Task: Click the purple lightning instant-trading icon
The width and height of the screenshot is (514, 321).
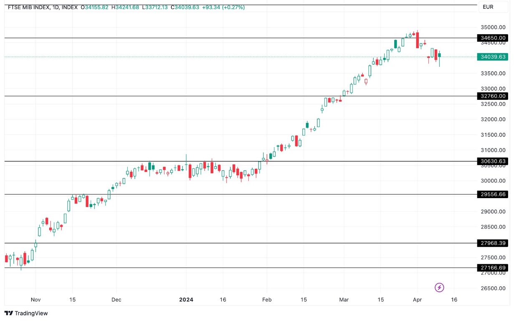Action: pos(439,288)
